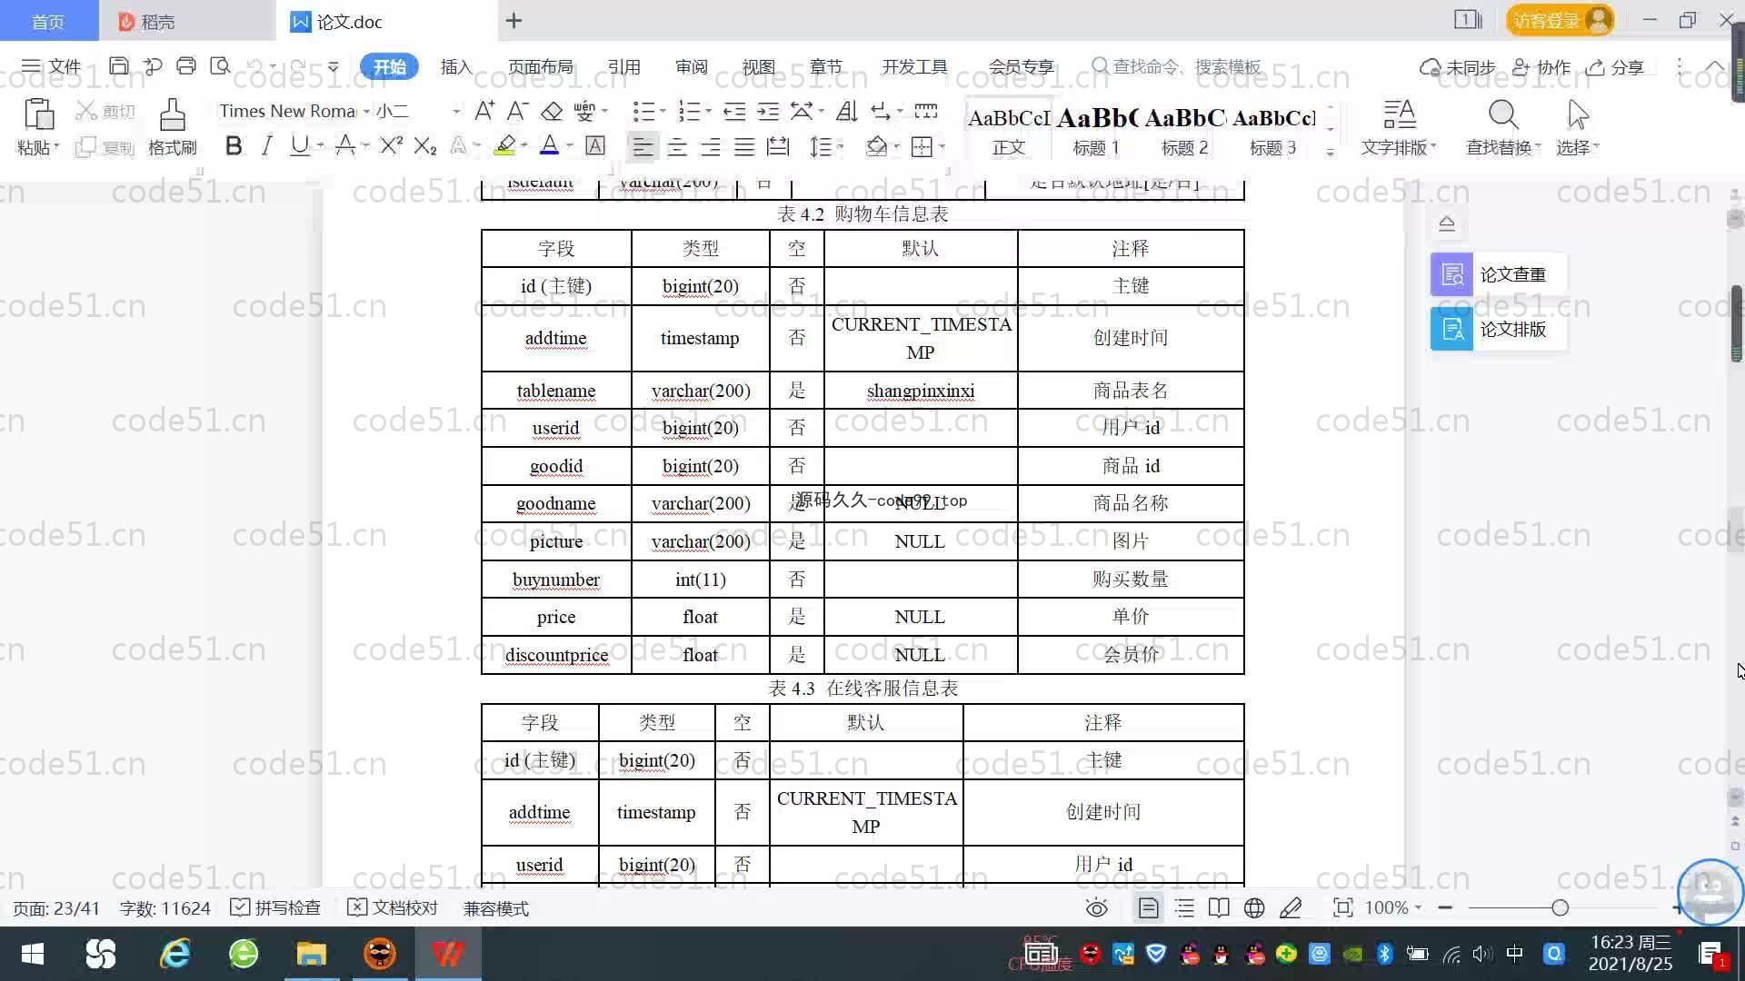This screenshot has width=1745, height=981.
Task: Toggle 拼写检查 spell check
Action: click(275, 907)
